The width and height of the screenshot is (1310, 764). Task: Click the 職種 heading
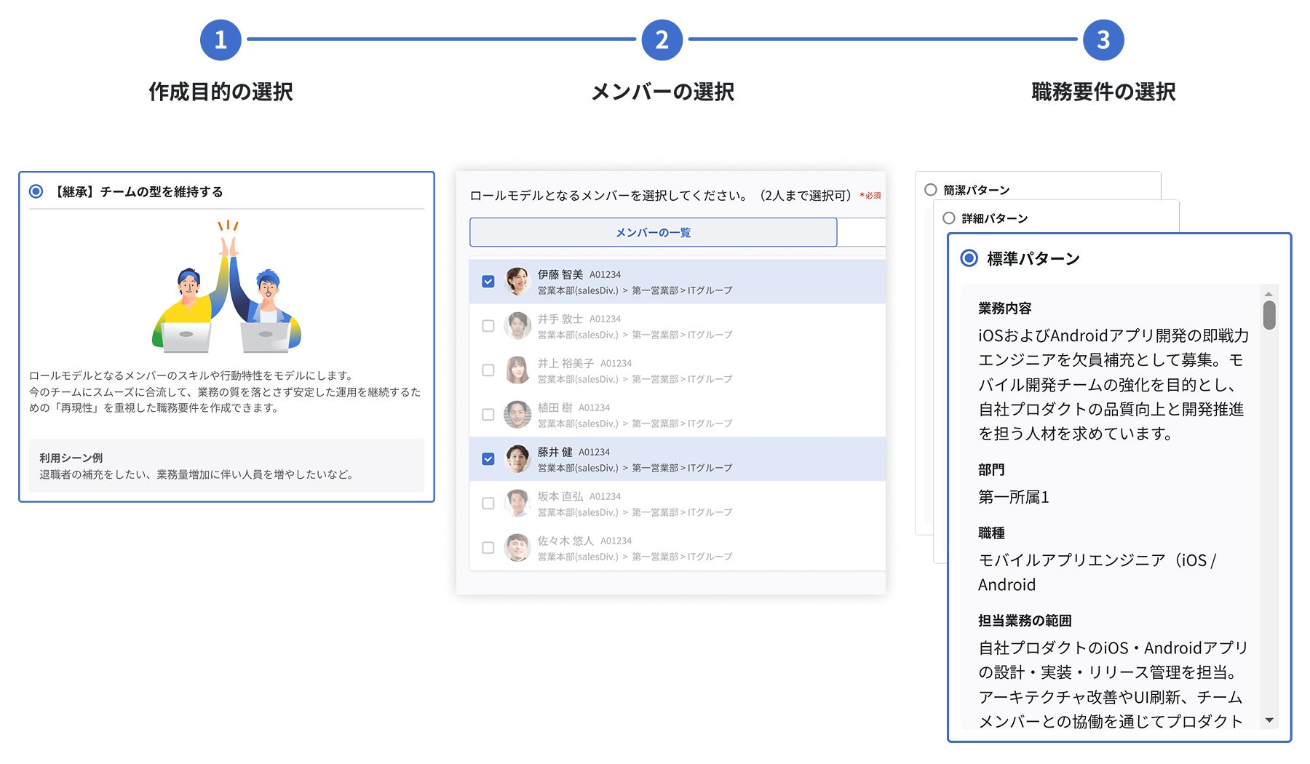click(x=991, y=533)
